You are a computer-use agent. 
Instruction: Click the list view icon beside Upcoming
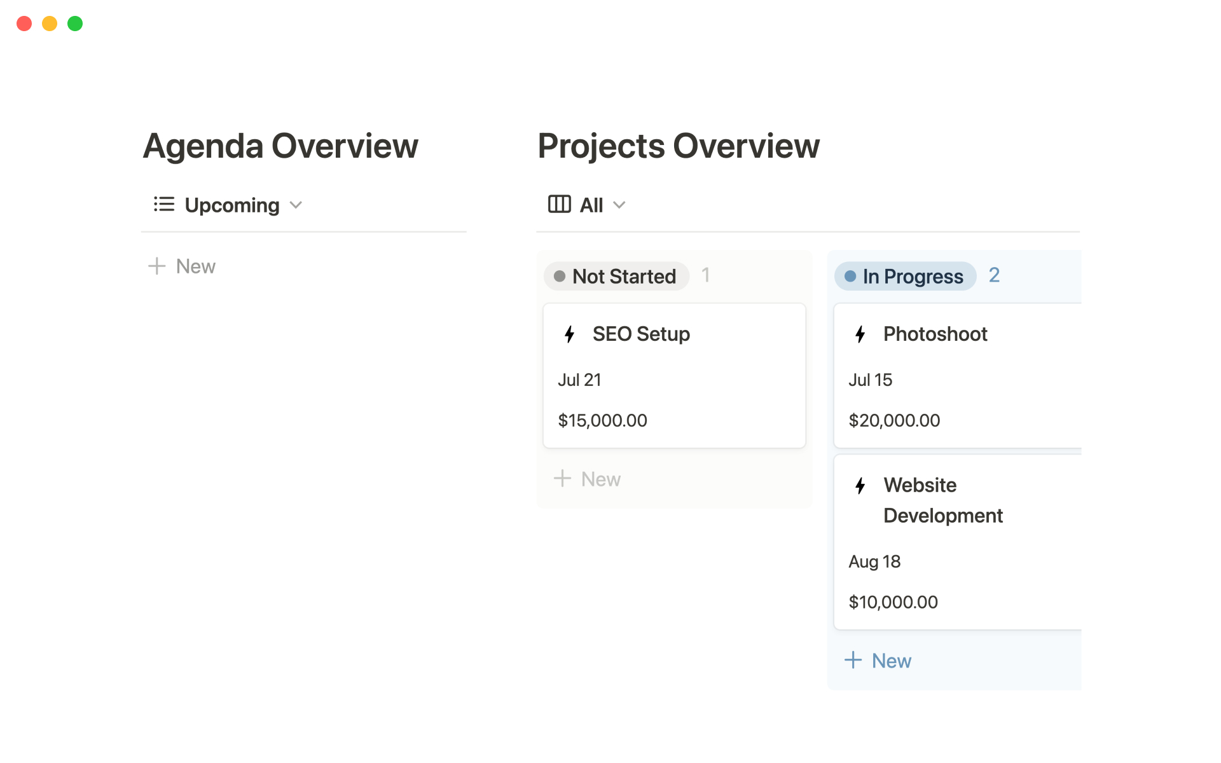pyautogui.click(x=164, y=205)
